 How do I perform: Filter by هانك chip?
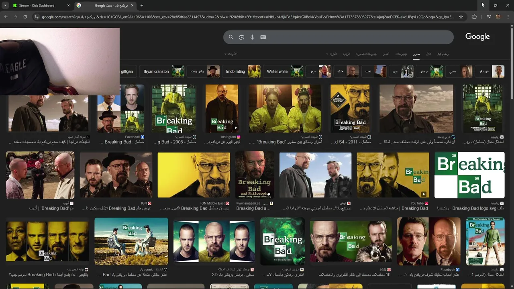coord(347,71)
